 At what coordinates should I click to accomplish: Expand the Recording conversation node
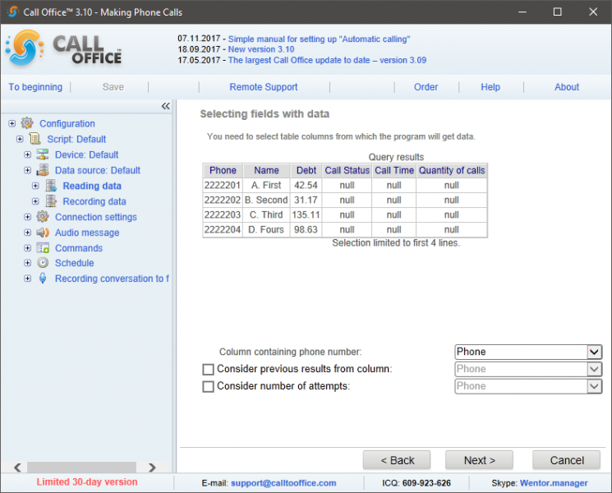(x=28, y=279)
